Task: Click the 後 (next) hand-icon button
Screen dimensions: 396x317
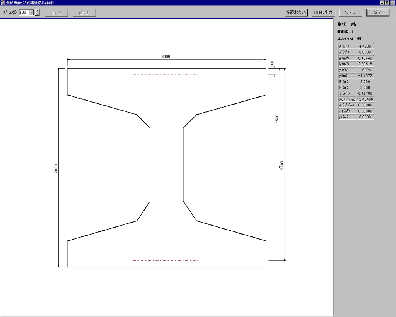Action: tap(84, 12)
